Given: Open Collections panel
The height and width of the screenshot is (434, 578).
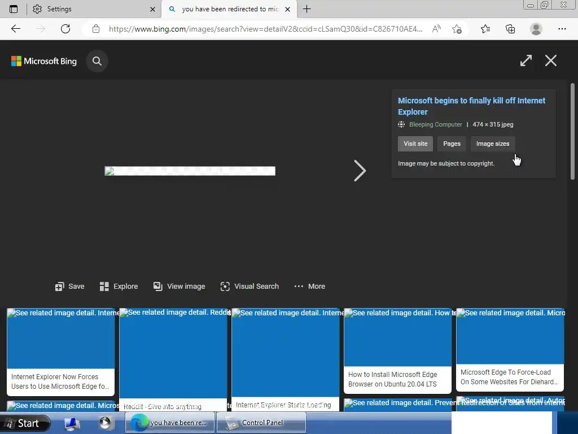Looking at the screenshot, I should click(510, 29).
